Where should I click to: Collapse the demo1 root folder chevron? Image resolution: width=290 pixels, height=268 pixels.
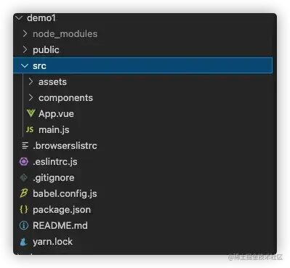point(20,18)
